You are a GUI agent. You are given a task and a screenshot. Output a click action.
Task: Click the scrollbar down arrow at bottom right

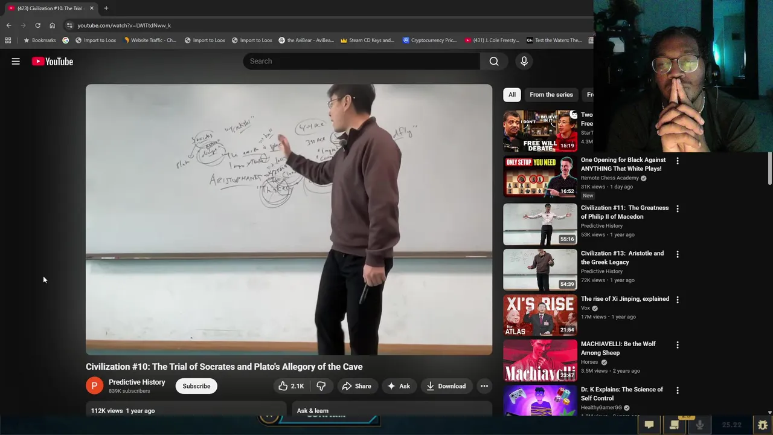point(769,412)
